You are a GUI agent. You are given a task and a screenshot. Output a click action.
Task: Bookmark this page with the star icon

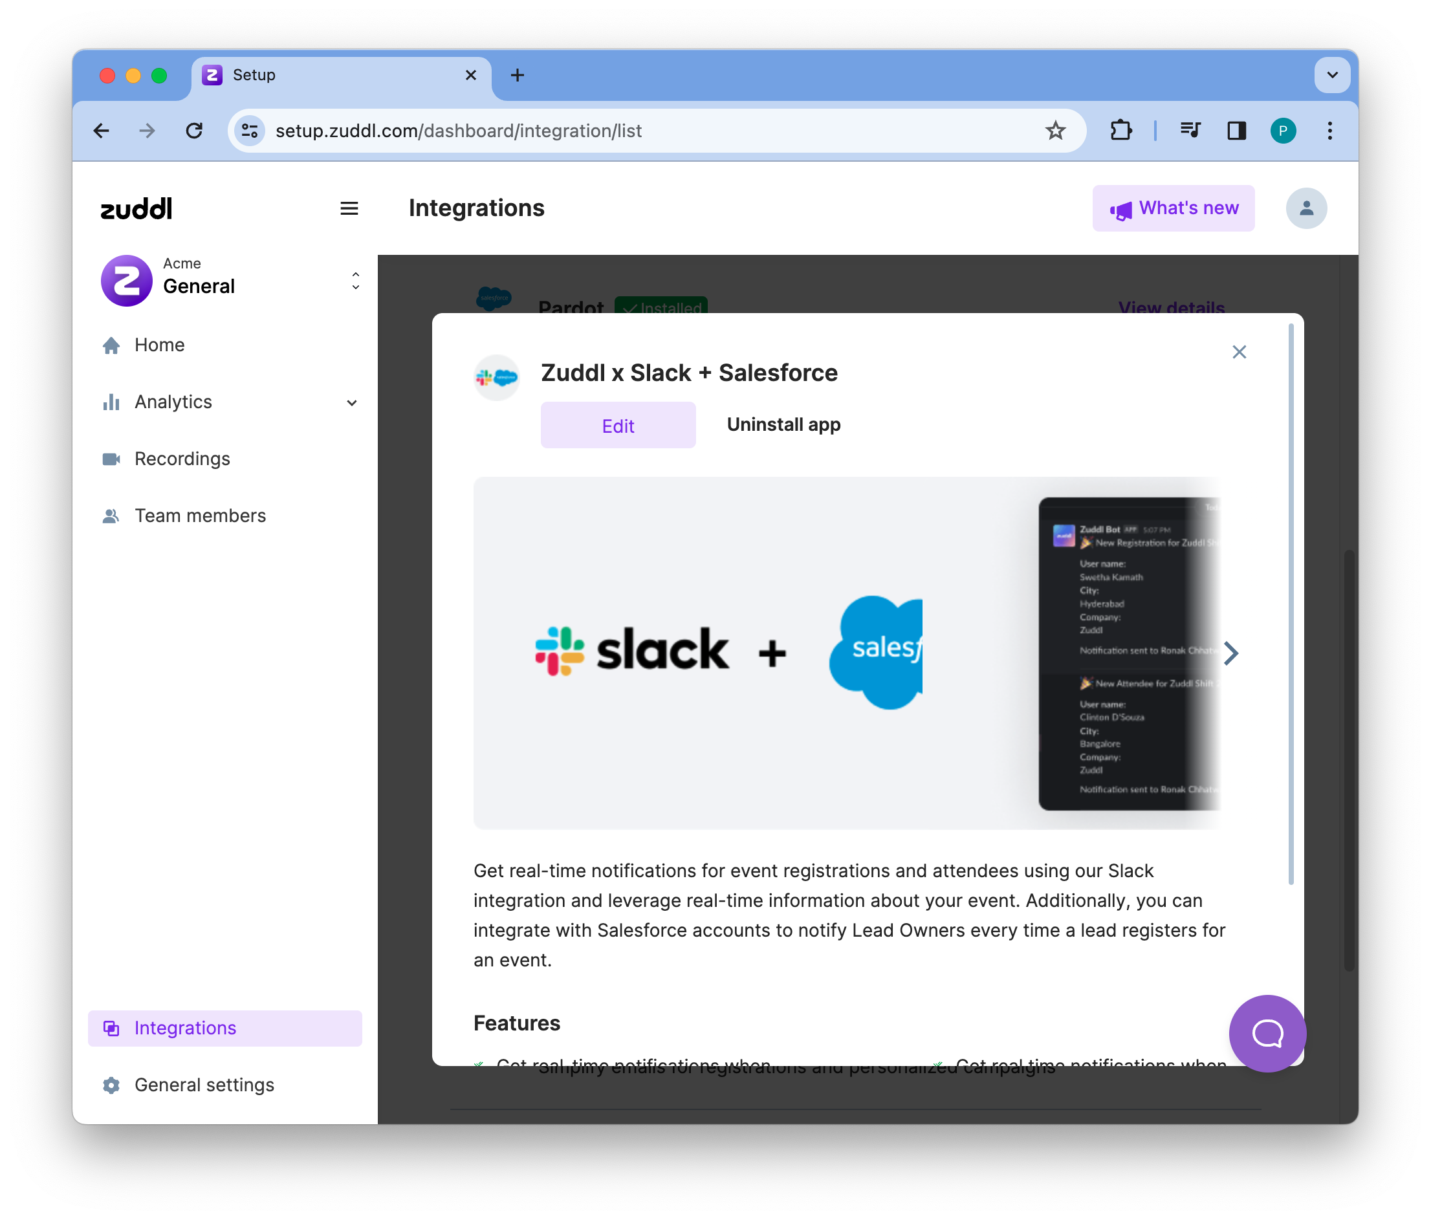point(1054,131)
